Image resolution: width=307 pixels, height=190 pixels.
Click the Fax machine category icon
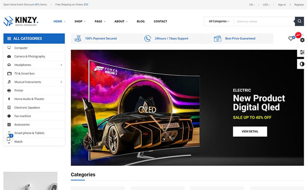tap(9, 116)
